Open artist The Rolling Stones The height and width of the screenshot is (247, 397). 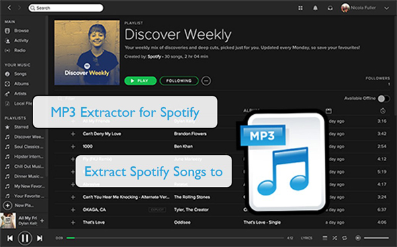tap(192, 197)
